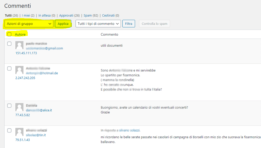Click the avatar beside the hotmail.de author
261x148 pixels.
click(19, 70)
